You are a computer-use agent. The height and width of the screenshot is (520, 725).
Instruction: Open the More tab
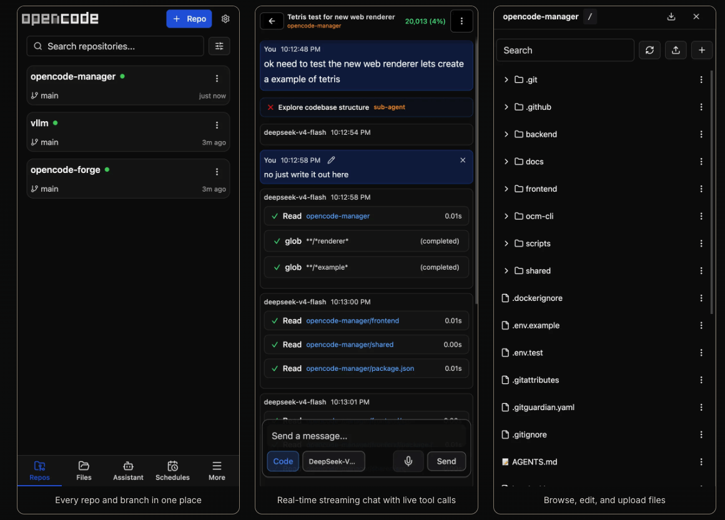click(217, 471)
